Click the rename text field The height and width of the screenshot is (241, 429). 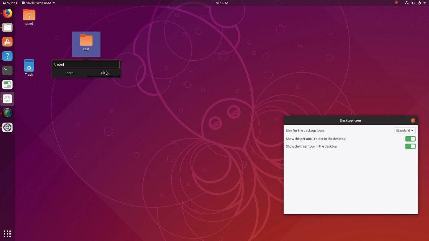point(86,64)
